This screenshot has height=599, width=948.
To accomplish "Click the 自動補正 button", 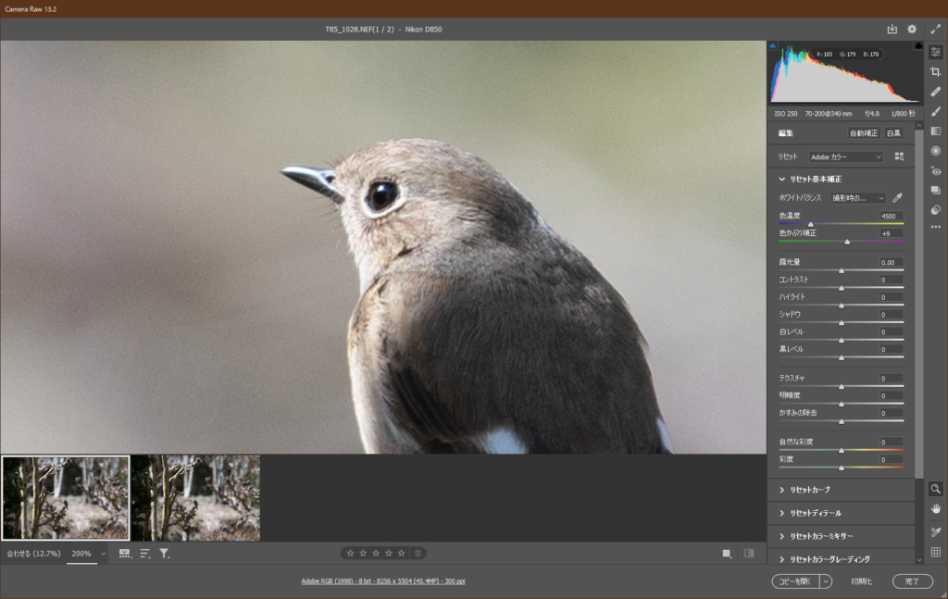I will [x=863, y=133].
